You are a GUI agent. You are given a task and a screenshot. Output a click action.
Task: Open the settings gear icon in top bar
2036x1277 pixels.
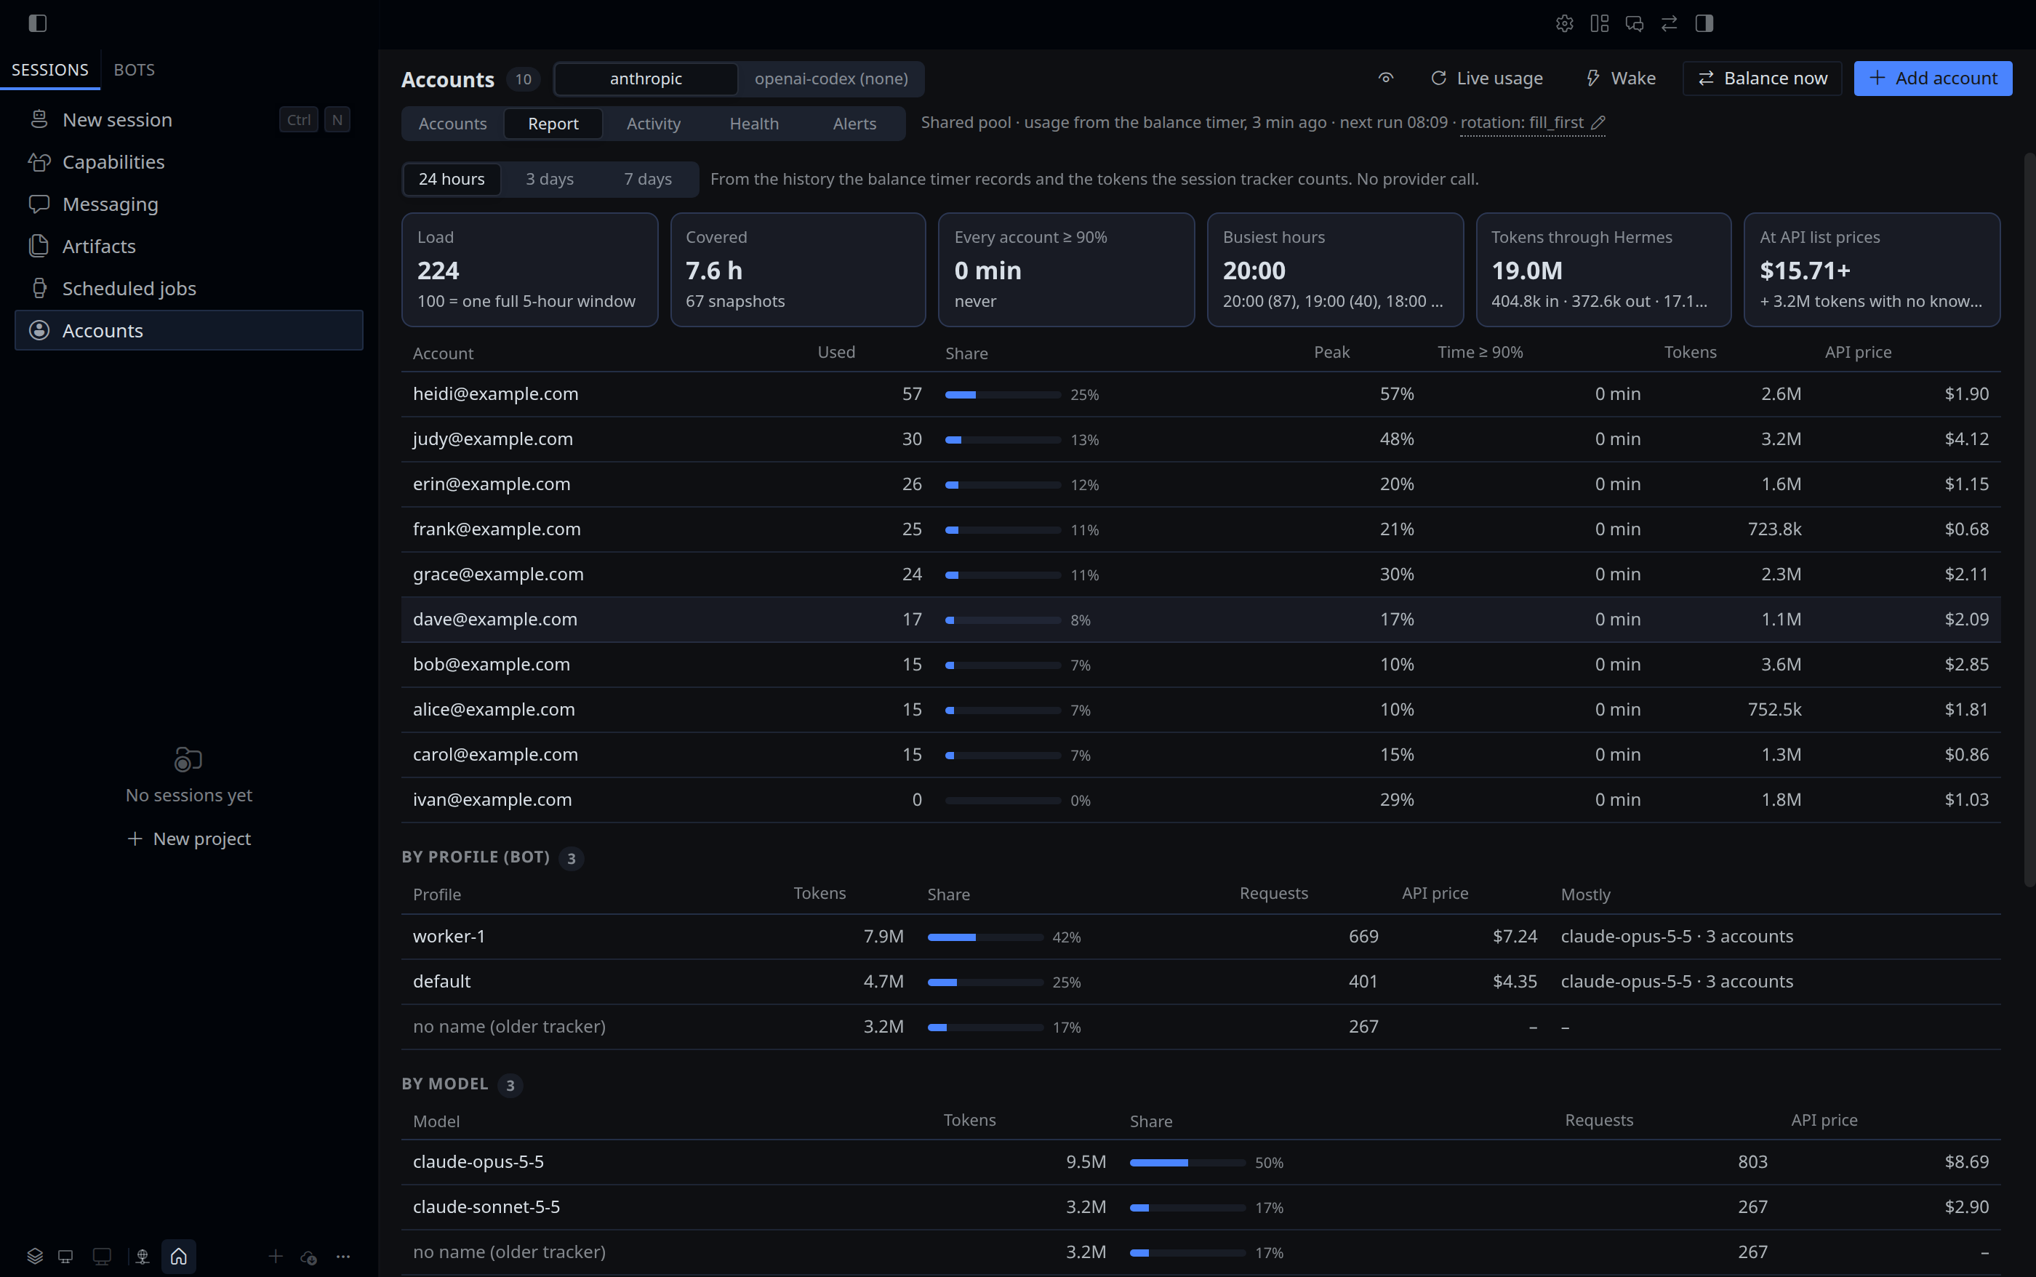[x=1564, y=24]
